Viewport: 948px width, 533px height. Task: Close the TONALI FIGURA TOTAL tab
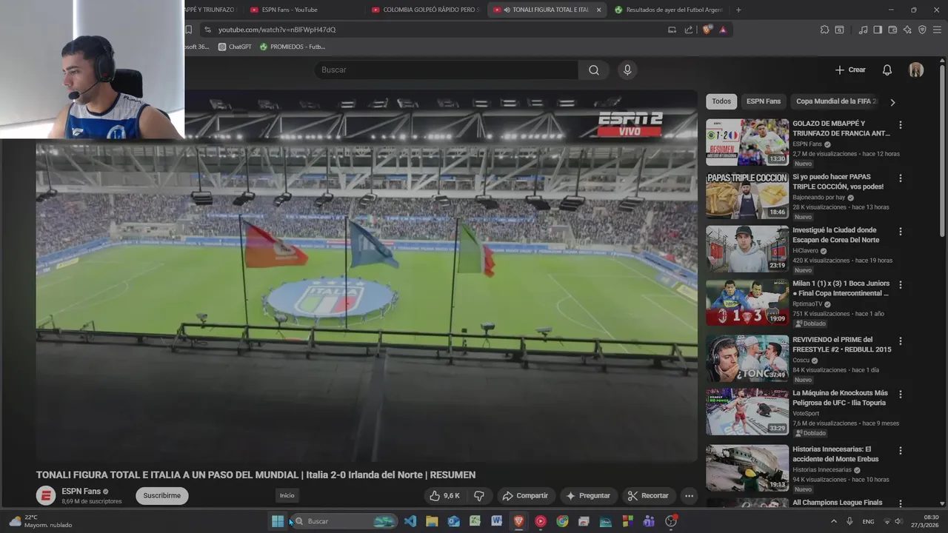pyautogui.click(x=598, y=10)
